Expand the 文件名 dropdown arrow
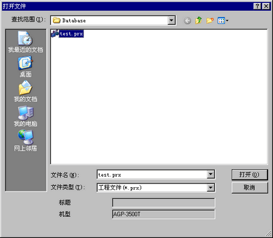Viewport: 273px width, 238px height. [211, 174]
